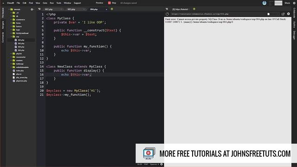Expand the MySQLAndEmail folder
Viewport: 297px width, 167px height.
coord(11,33)
